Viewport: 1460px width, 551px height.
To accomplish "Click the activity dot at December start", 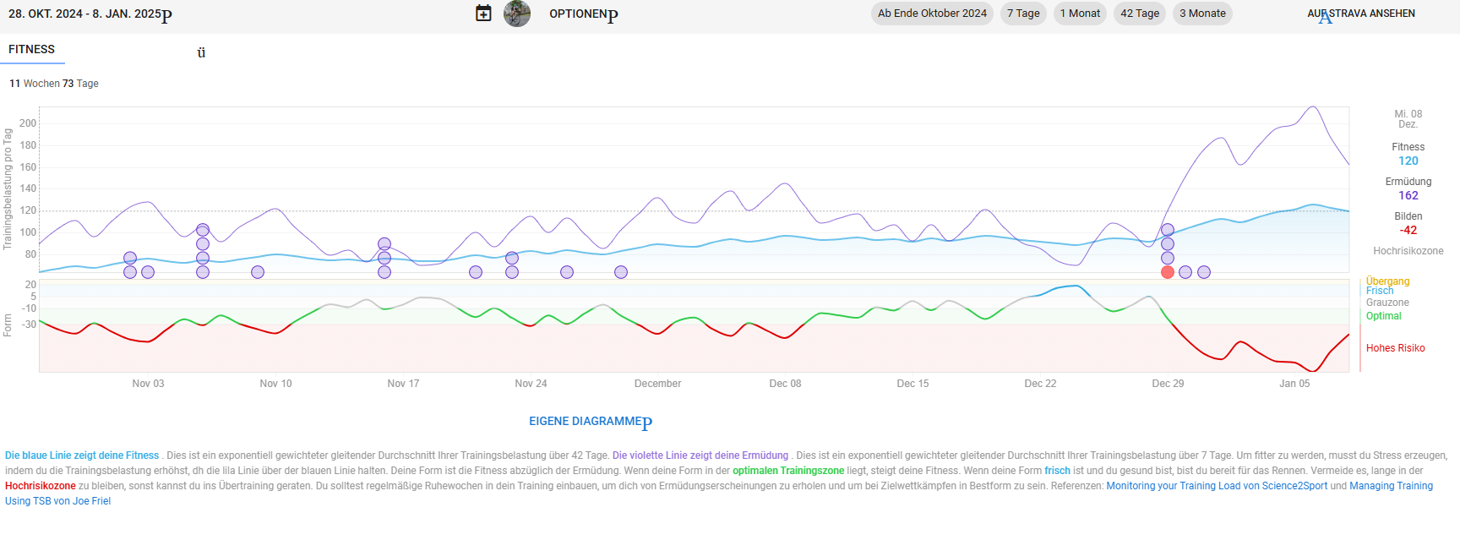I will click(x=621, y=272).
